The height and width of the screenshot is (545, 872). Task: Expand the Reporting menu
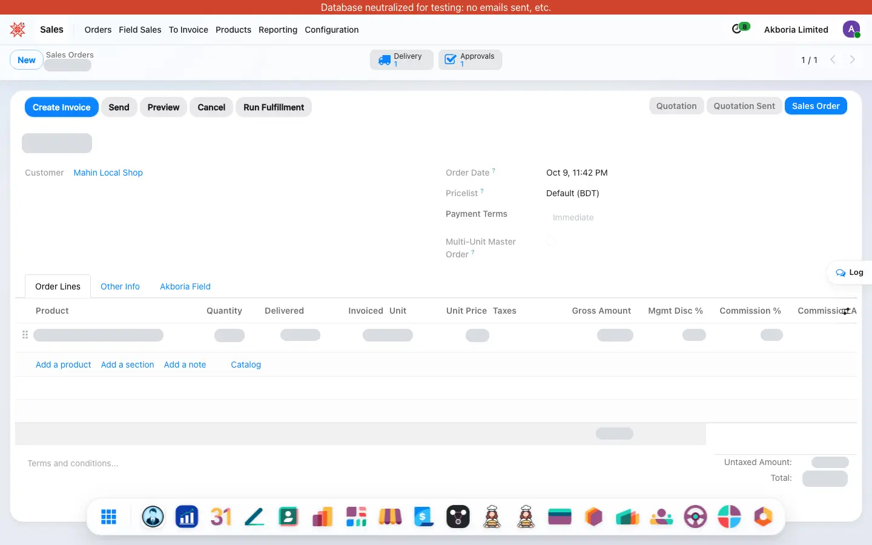coord(278,30)
